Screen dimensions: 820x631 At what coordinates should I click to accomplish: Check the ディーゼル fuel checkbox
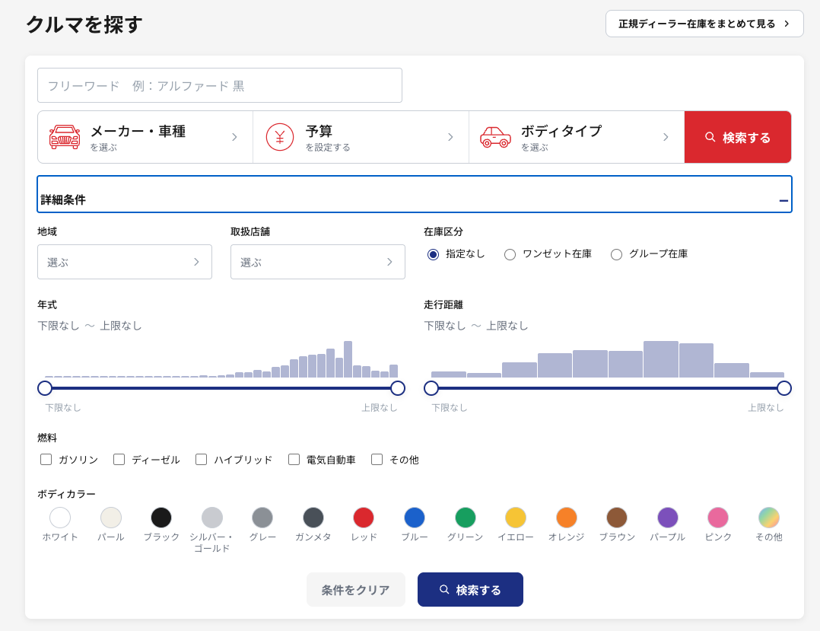119,460
